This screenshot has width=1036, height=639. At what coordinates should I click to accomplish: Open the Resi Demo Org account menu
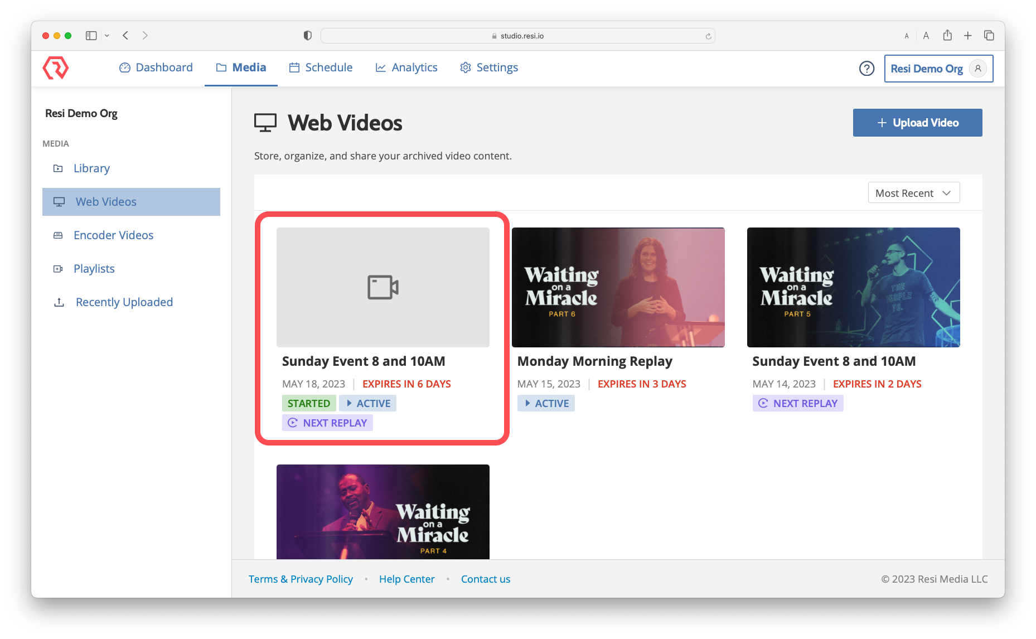(x=927, y=68)
